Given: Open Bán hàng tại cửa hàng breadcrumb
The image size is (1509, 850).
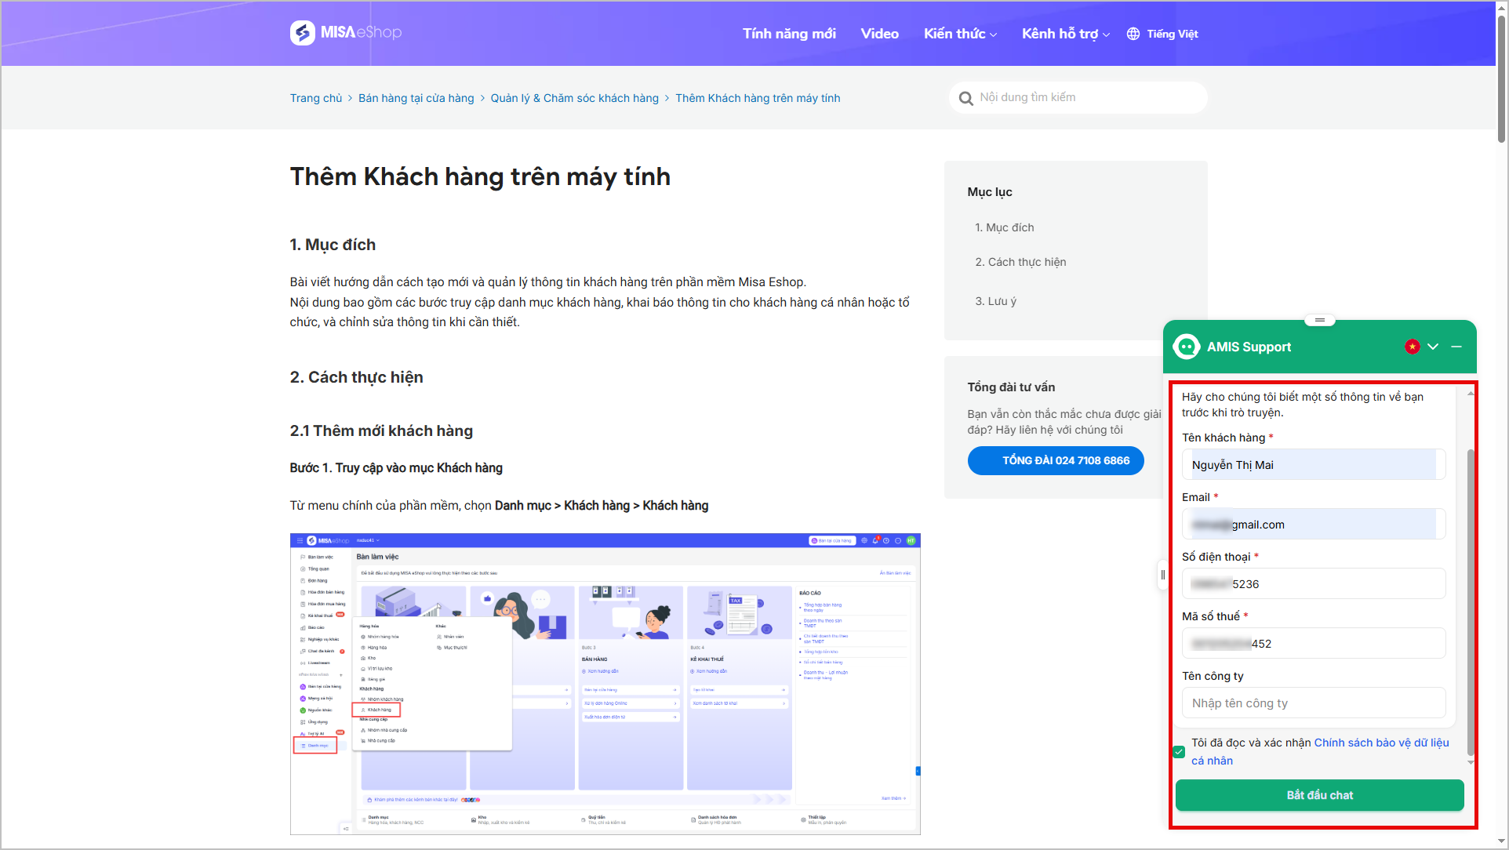Looking at the screenshot, I should (x=416, y=98).
